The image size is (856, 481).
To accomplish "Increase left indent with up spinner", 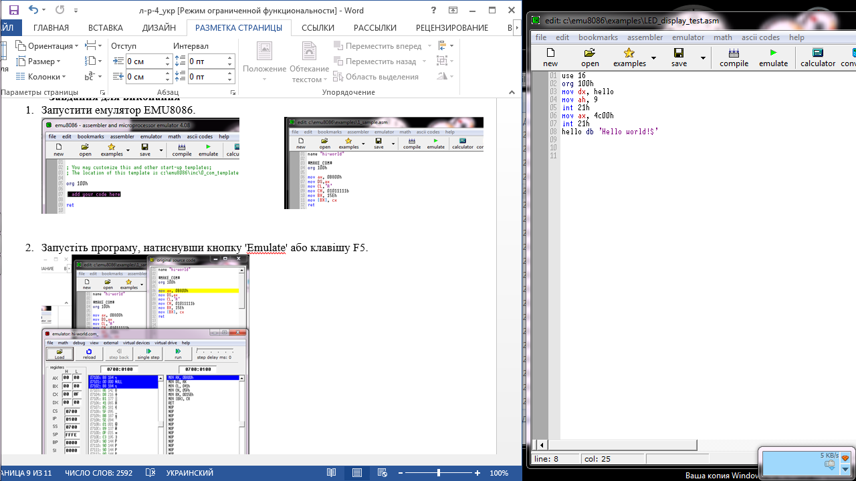I will (167, 58).
